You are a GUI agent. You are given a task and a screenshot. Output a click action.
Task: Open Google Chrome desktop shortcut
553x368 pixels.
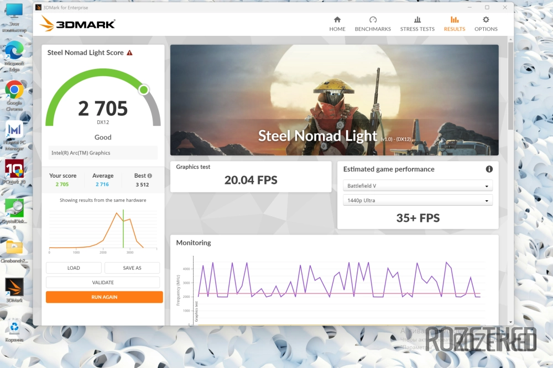tap(14, 91)
